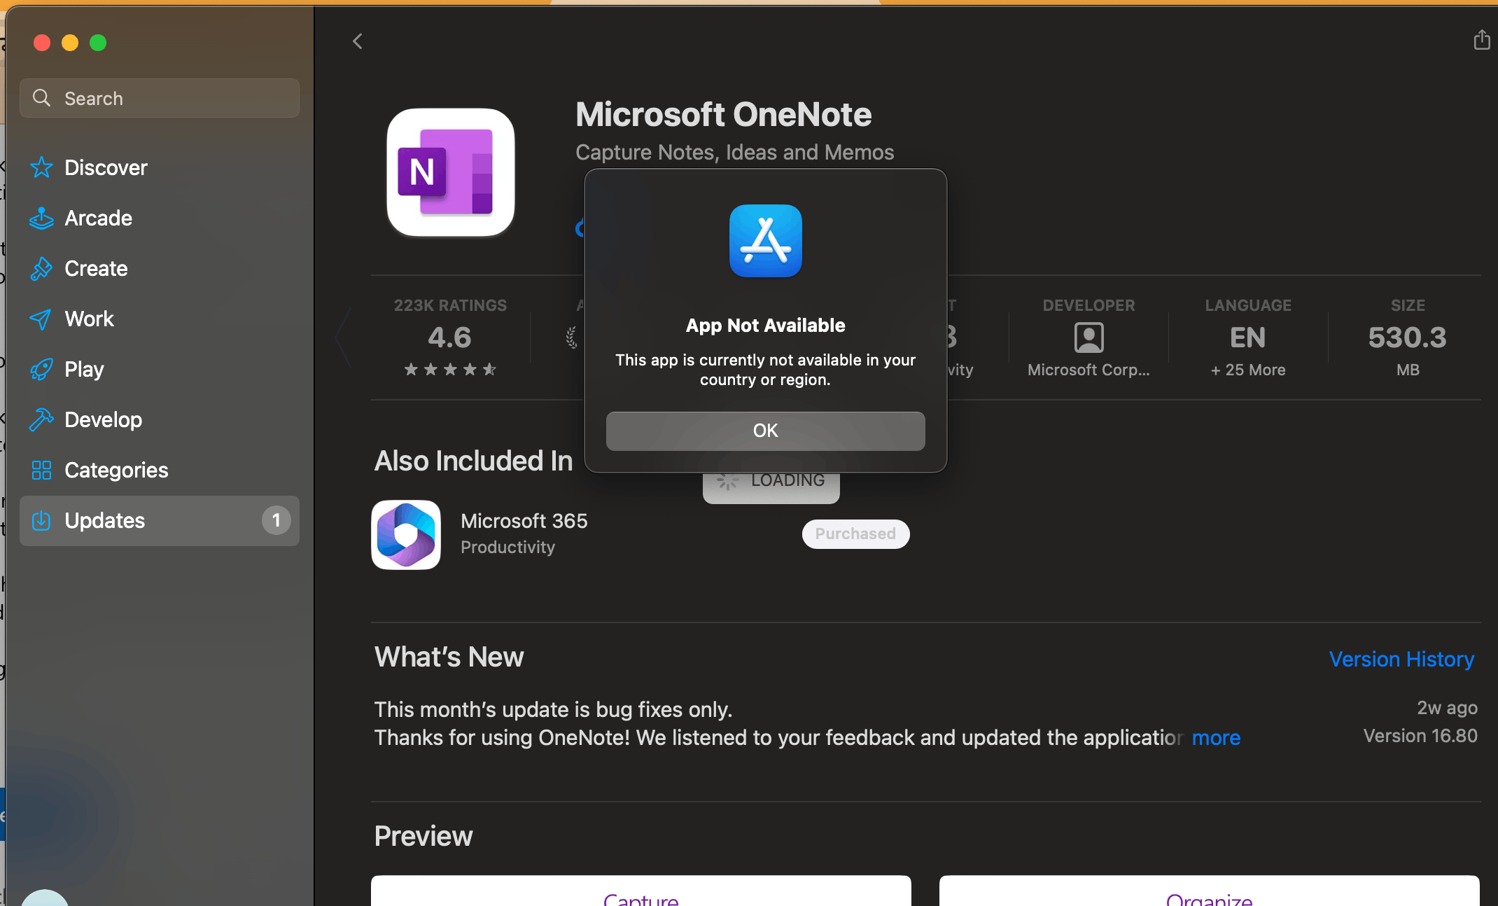Click the Size 530.3 MB info
The width and height of the screenshot is (1498, 906).
click(x=1408, y=337)
